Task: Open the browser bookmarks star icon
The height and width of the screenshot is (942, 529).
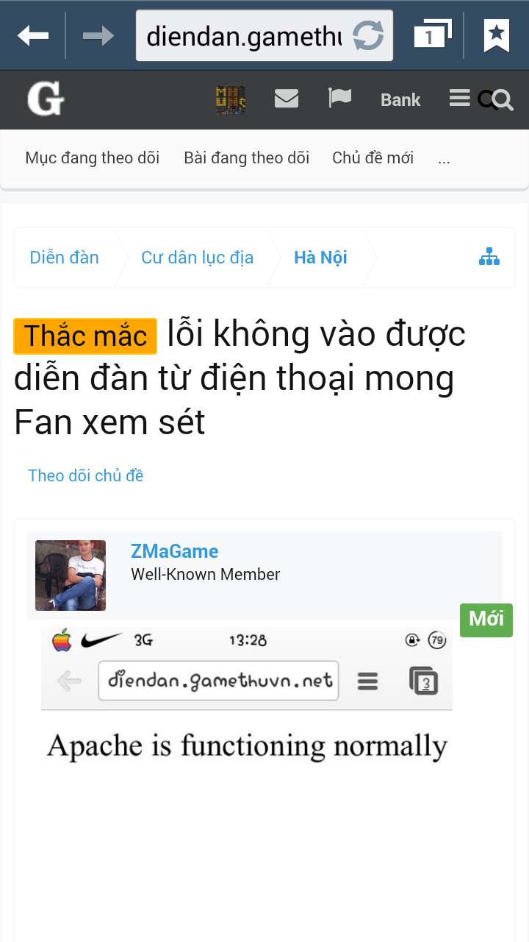Action: [x=497, y=35]
